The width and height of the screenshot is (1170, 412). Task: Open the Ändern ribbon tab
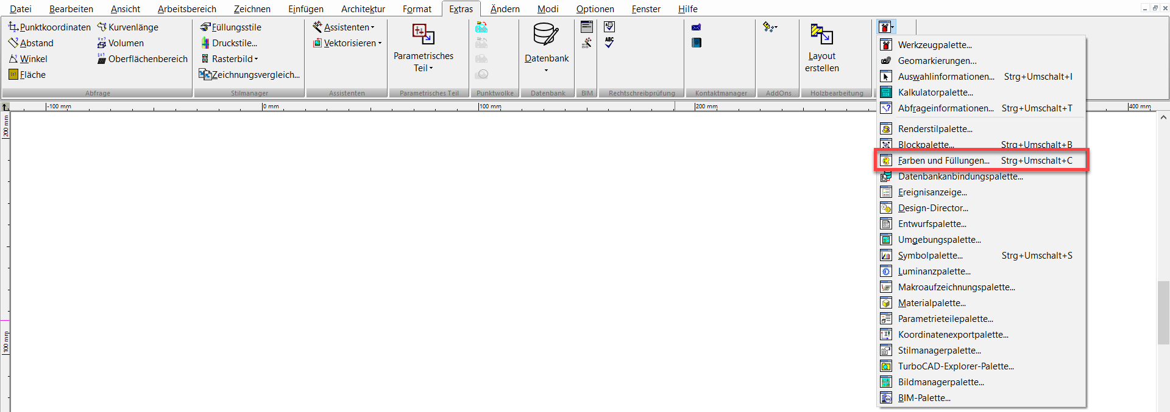(505, 9)
